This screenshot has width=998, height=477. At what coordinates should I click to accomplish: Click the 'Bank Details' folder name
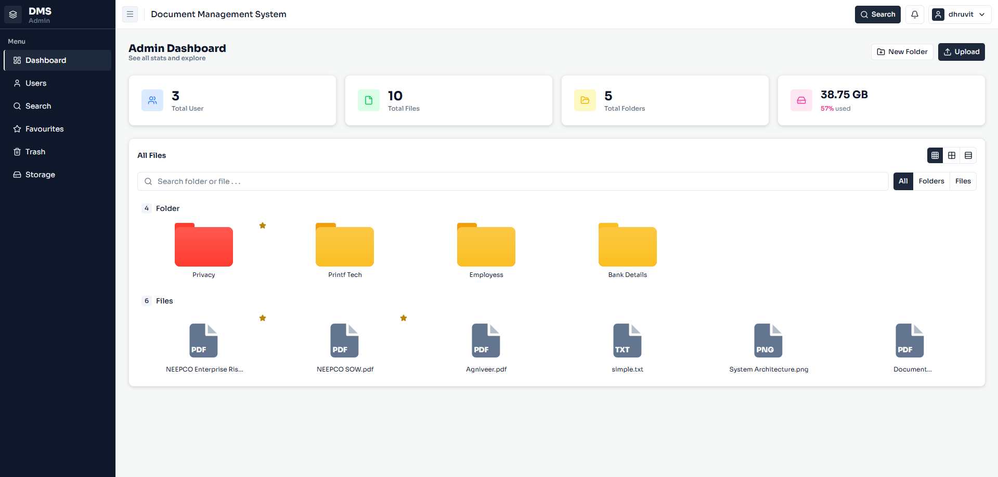[628, 275]
